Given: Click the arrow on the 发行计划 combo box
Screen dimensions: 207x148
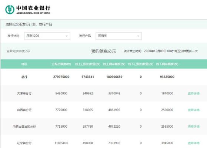Looking at the screenshot, I should click(x=67, y=36).
